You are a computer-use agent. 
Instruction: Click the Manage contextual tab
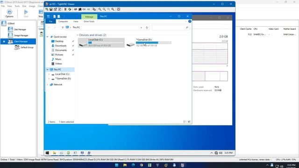click(89, 17)
